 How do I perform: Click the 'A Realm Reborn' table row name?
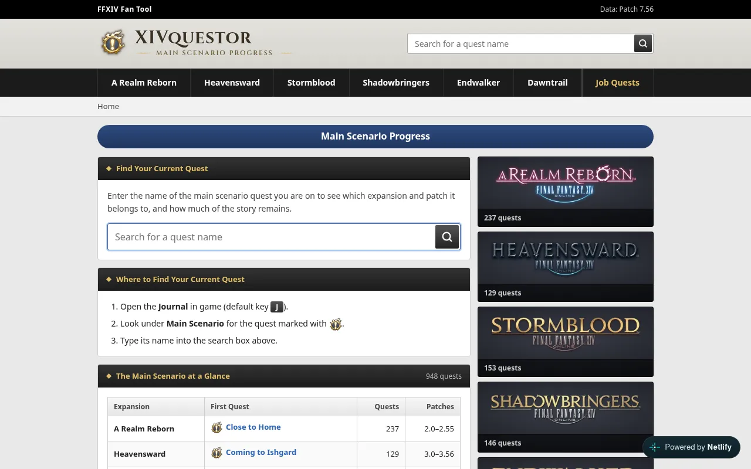pos(144,429)
